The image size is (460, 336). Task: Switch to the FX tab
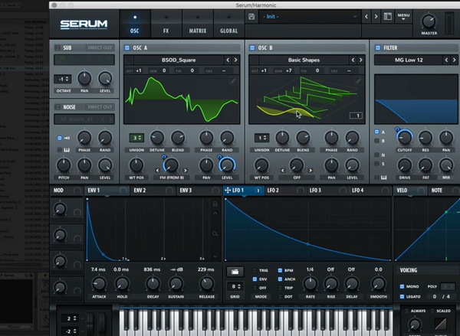[166, 24]
